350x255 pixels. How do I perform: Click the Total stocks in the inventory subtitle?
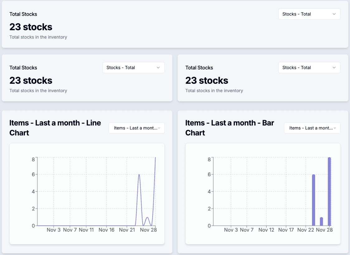pos(38,37)
